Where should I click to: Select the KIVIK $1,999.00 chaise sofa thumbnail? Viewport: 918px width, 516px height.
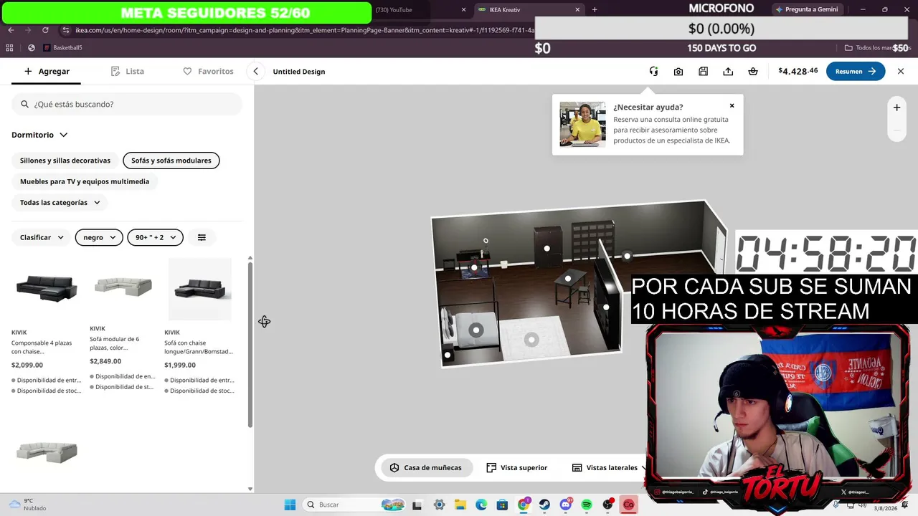[200, 289]
